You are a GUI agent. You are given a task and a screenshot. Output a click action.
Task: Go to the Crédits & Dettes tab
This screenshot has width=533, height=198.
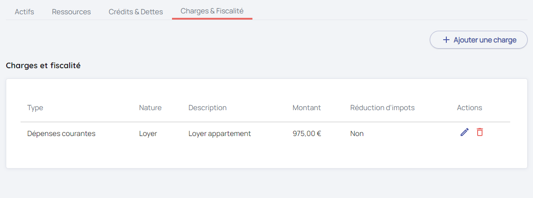coord(136,12)
